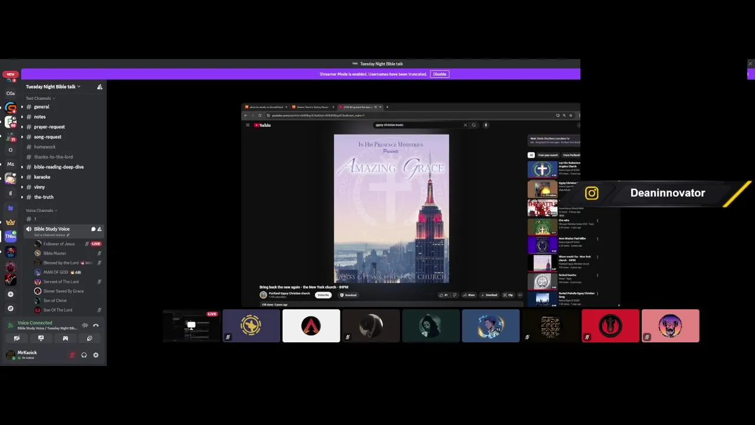The image size is (755, 425).
Task: Select the Ms server in server list
Action: click(x=10, y=164)
